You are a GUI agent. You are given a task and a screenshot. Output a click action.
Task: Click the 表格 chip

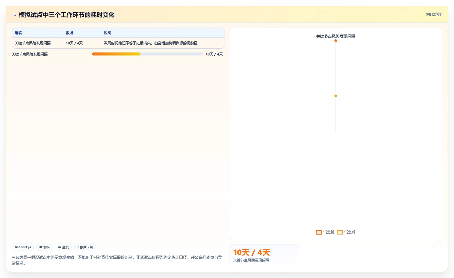pos(44,247)
